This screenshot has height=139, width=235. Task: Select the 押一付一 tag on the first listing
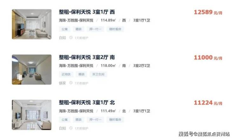click(x=95, y=29)
